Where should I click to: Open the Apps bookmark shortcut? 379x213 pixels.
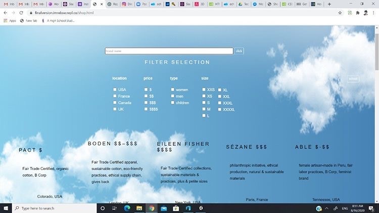pyautogui.click(x=10, y=21)
